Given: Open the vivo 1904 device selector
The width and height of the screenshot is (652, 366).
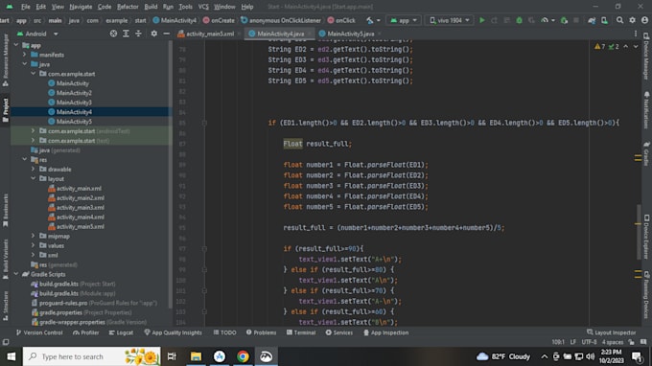Looking at the screenshot, I should 449,20.
